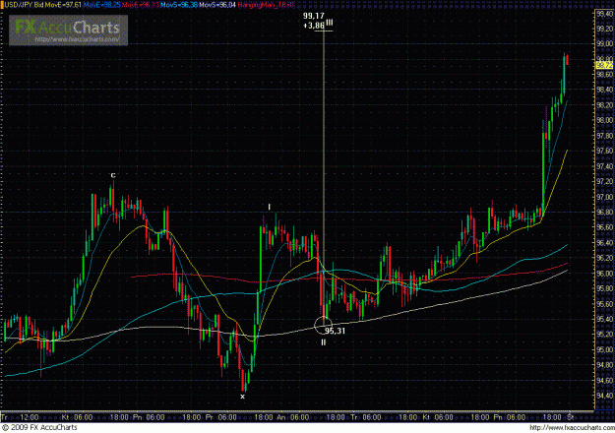Select the red MovE=96,13 legend entry
This screenshot has height=433, width=615.
coord(141,5)
